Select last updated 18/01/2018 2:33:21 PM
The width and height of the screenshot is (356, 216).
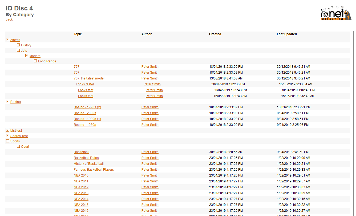pos(294,107)
